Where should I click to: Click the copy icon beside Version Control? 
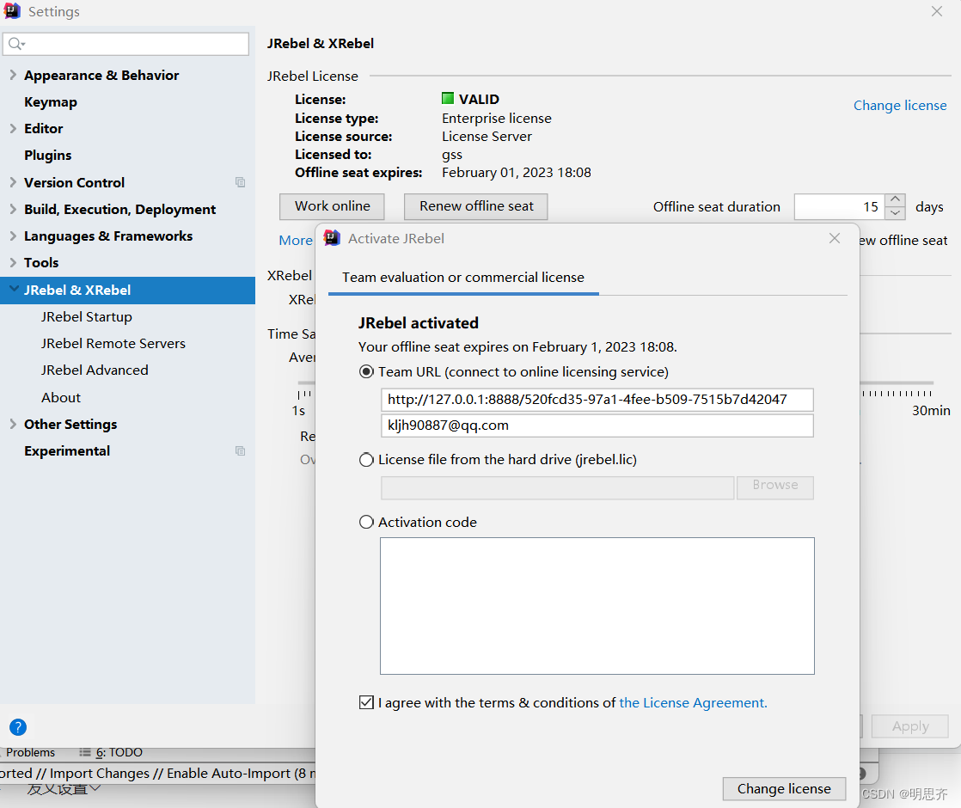pyautogui.click(x=241, y=182)
